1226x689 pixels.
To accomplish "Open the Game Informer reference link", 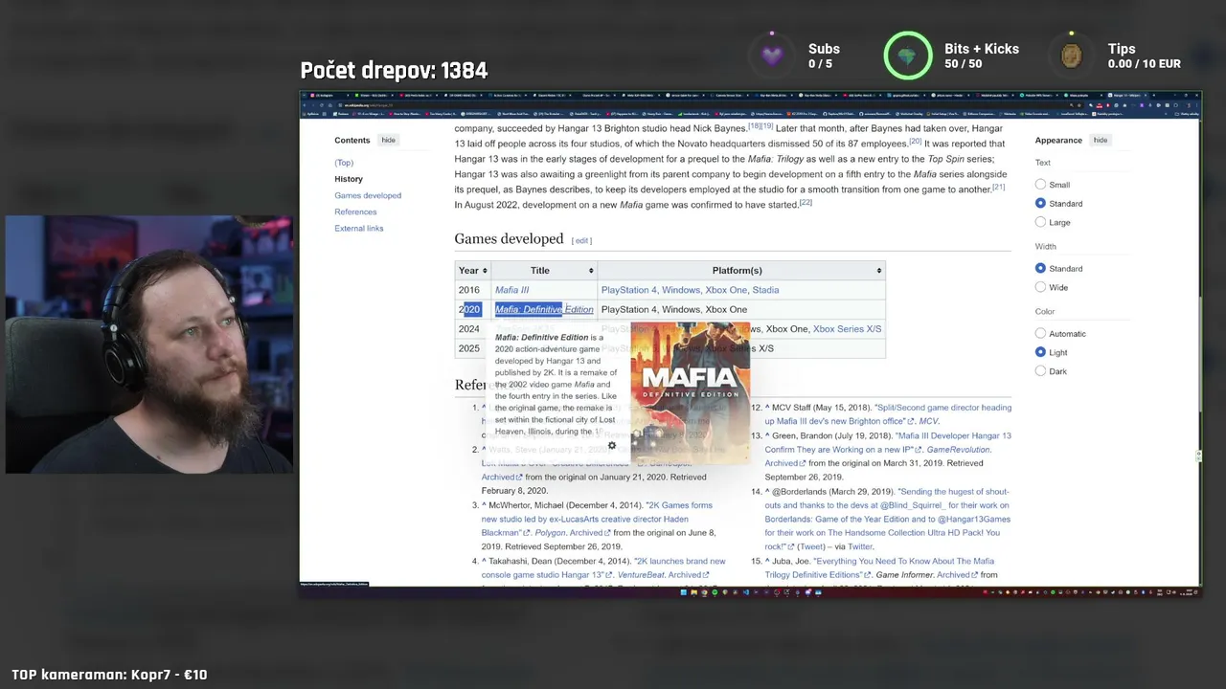I will [903, 575].
